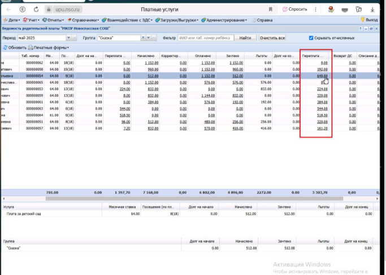Open the Загрузки/Выгрузки menu

[x=177, y=20]
